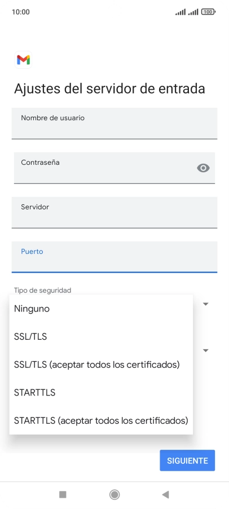Tap the battery indicator in status bar
Viewport: 229px width, 509px height.
coord(208,12)
